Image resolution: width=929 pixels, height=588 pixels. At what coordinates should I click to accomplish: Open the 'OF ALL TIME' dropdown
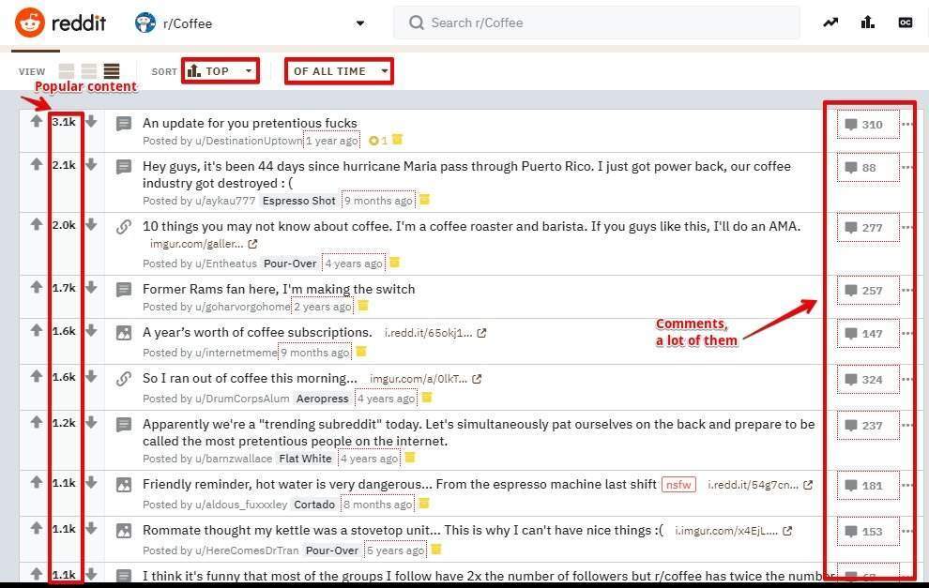338,69
